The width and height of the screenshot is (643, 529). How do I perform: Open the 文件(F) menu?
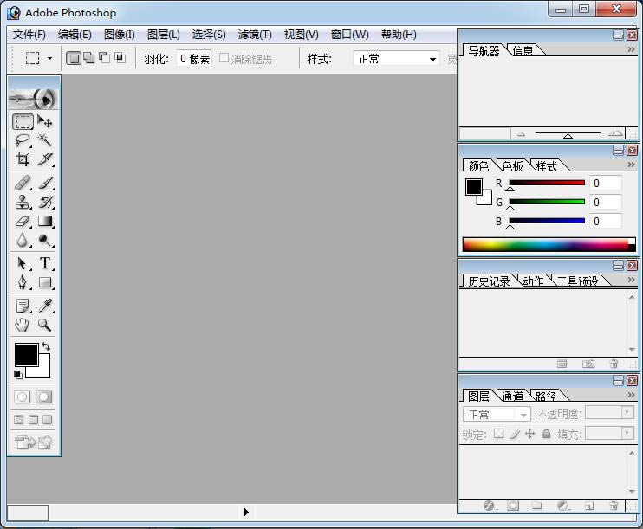click(29, 35)
